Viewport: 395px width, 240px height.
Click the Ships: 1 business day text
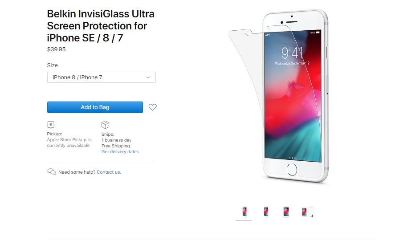pos(116,137)
